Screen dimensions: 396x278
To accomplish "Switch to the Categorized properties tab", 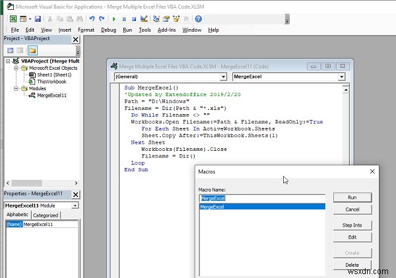I will coord(46,215).
